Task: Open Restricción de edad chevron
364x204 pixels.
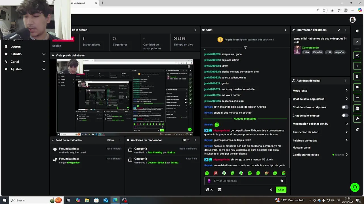Action: [346, 132]
